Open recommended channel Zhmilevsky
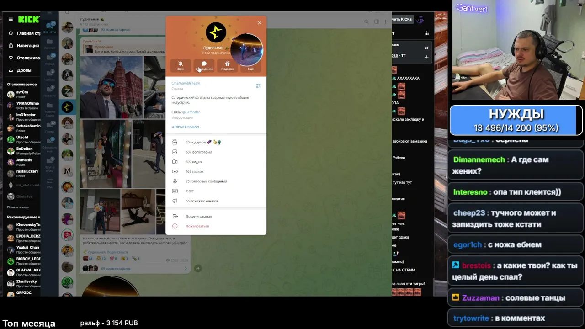This screenshot has width=585, height=329. point(24,284)
